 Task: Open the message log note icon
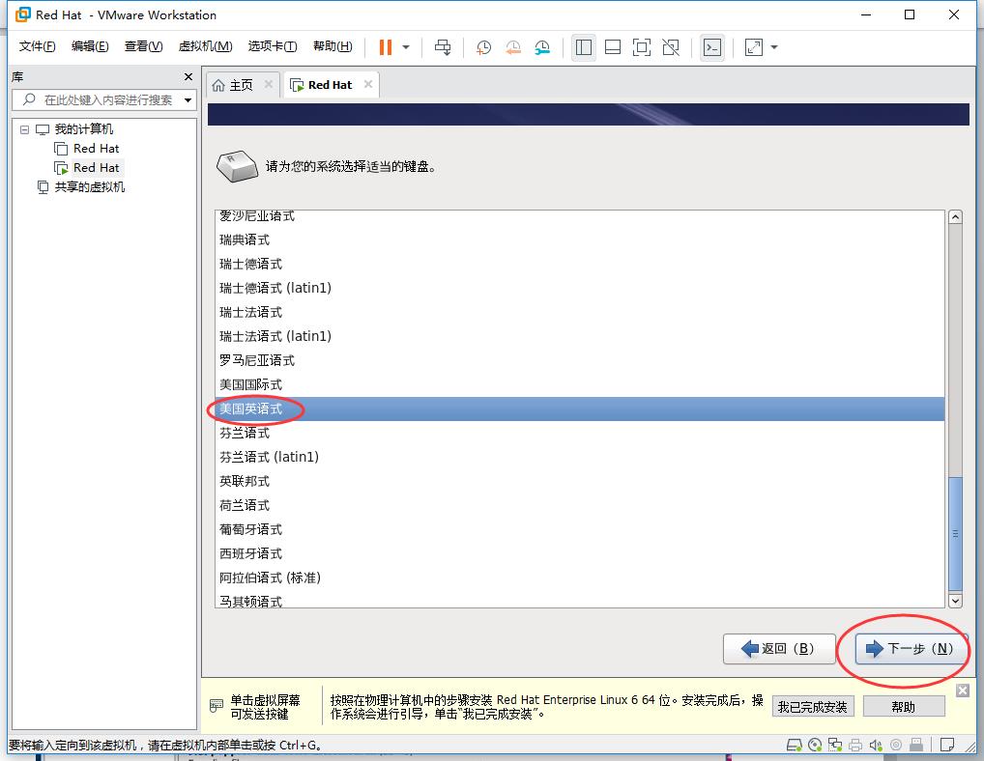(947, 745)
